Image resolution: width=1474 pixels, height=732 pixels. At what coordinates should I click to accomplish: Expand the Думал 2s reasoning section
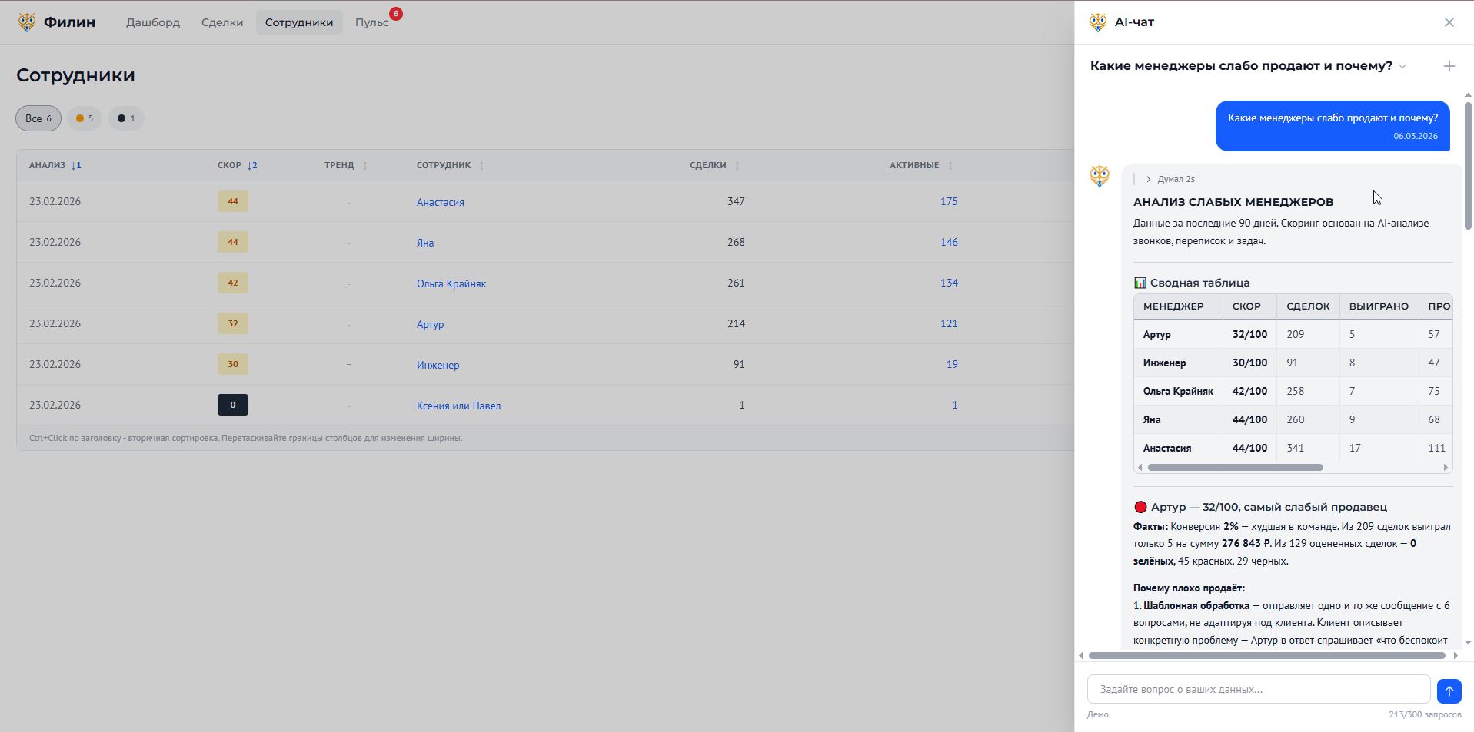tap(1148, 179)
